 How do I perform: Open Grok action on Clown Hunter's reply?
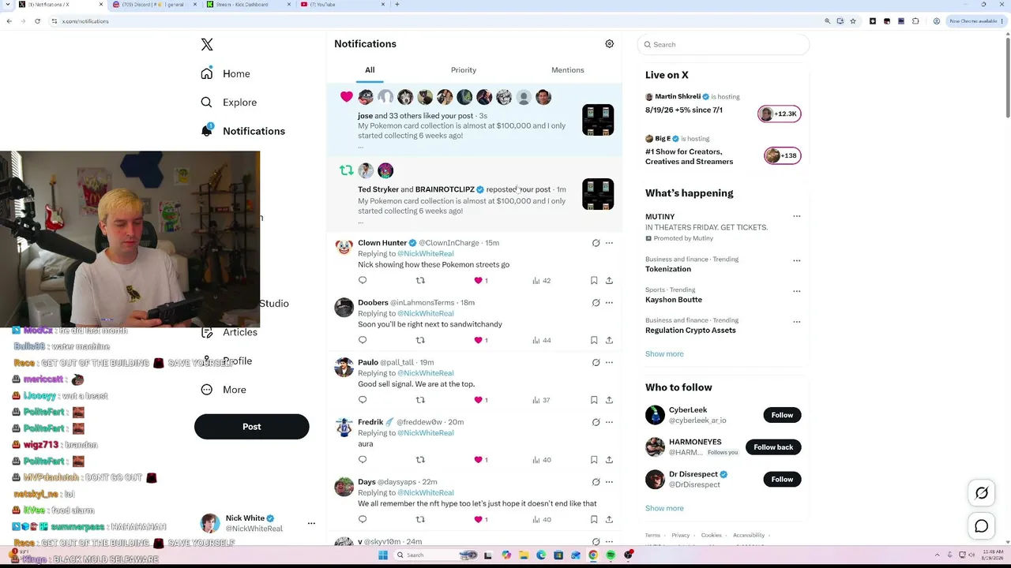coord(596,243)
